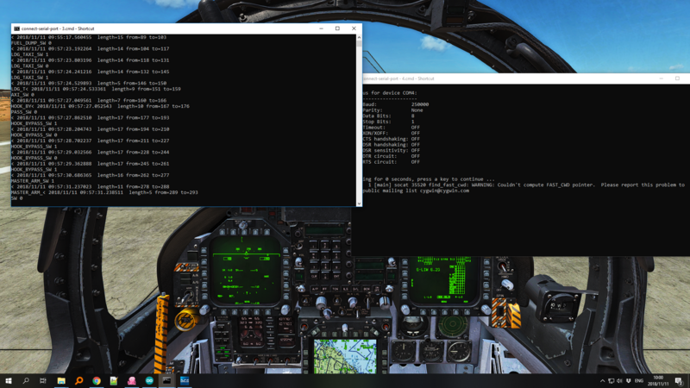Screen dimensions: 690x388
Task: Maximize the connect-serial-port 4.cmd window
Action: 677,78
